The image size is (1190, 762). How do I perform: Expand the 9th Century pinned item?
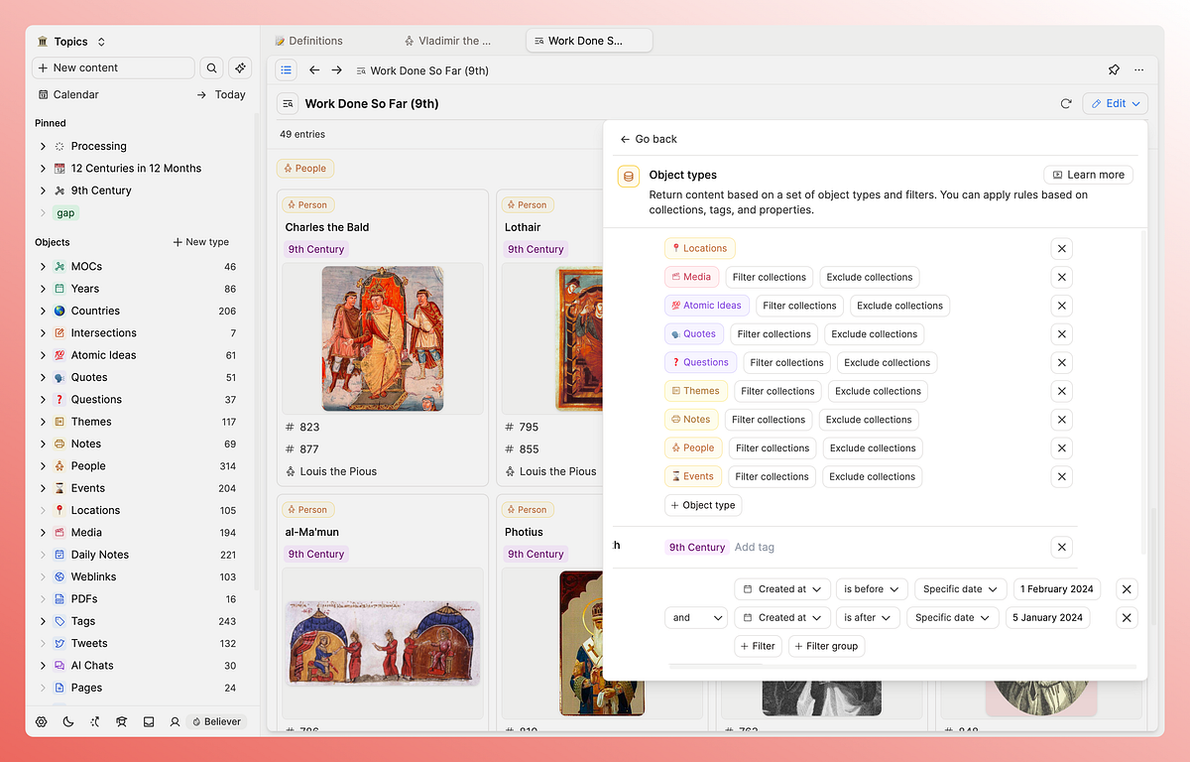click(x=43, y=190)
